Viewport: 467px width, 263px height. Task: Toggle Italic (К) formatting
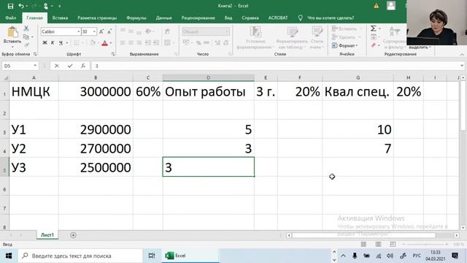pos(53,43)
